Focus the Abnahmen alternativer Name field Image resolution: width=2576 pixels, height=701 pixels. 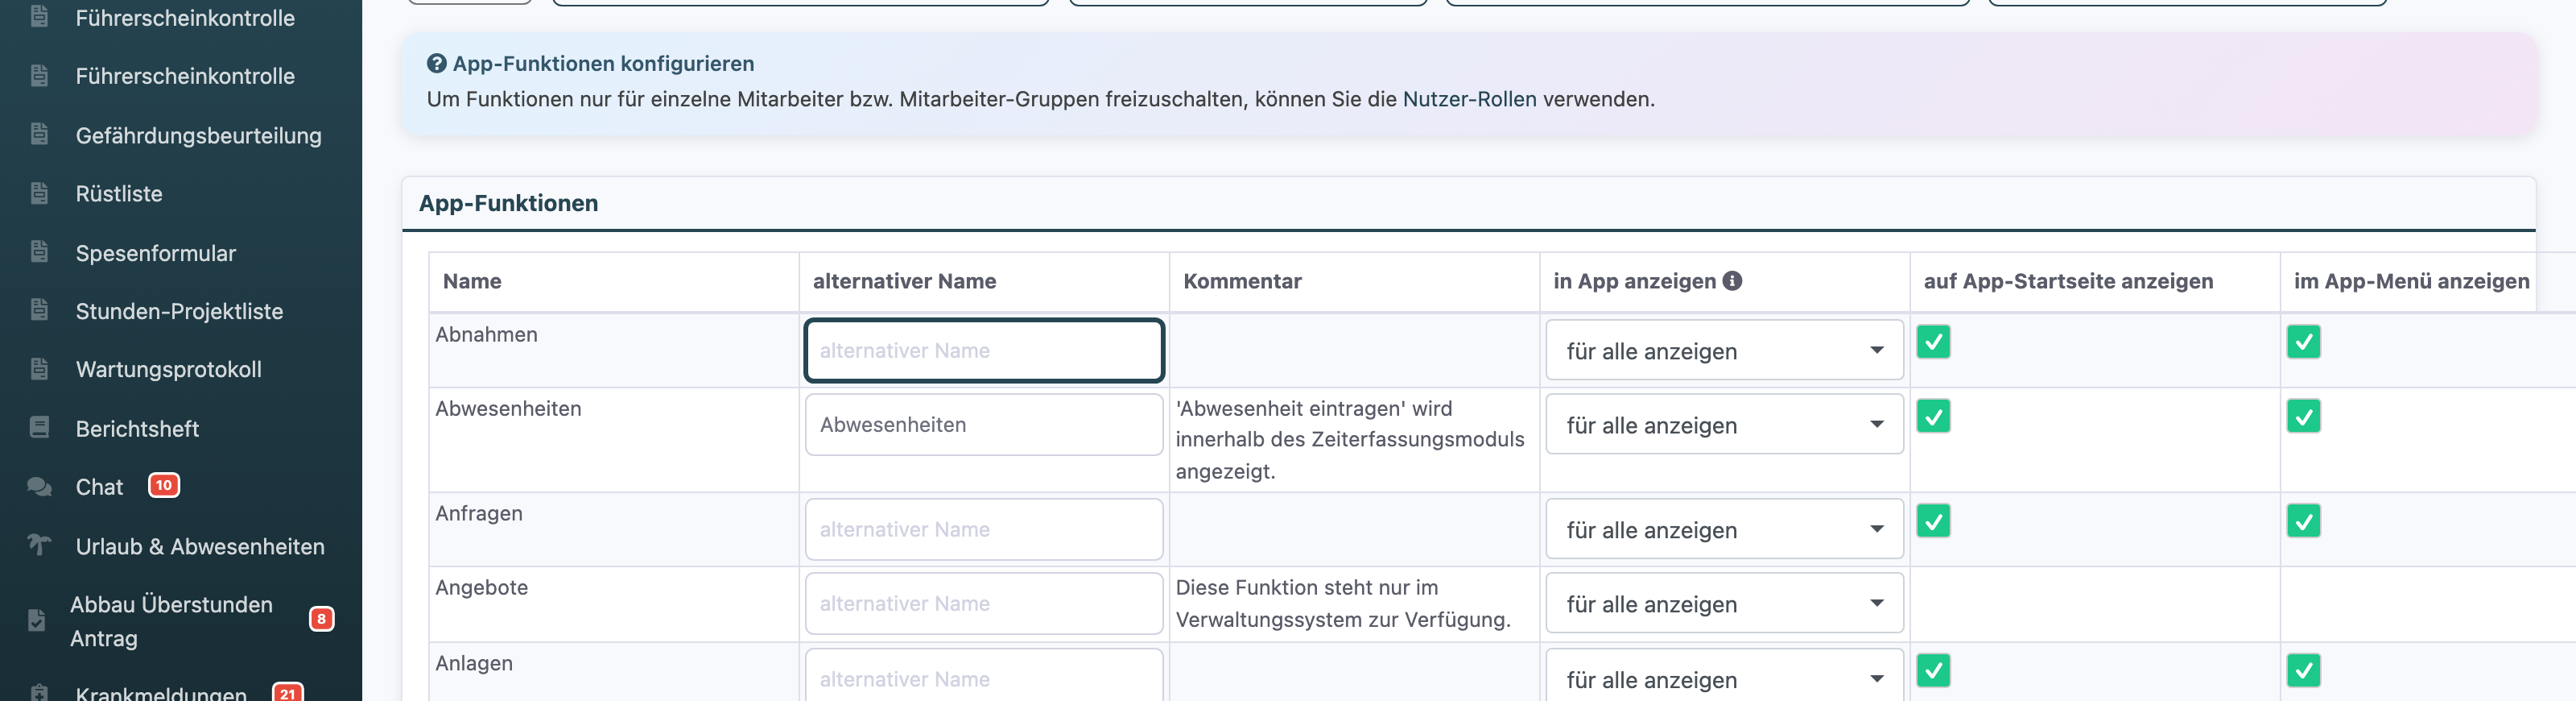click(984, 350)
